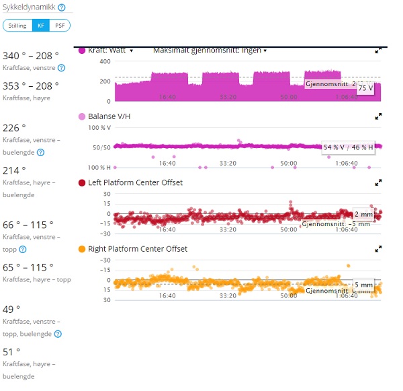Switch to the PSF view
The image size is (403, 391).
[60, 26]
